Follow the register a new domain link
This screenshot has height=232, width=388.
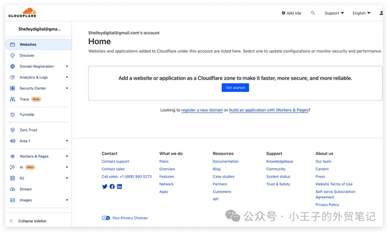coord(202,110)
